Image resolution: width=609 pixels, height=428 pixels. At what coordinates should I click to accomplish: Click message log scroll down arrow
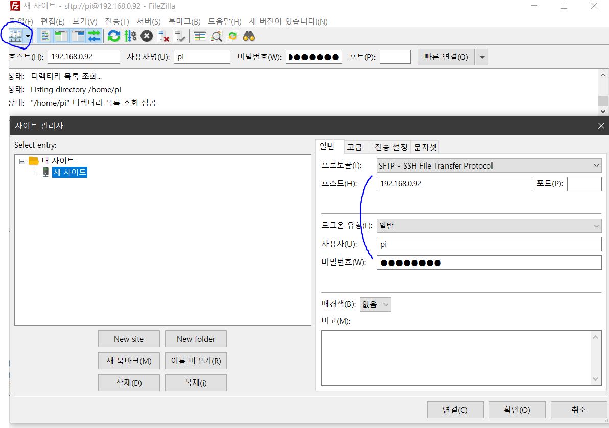603,111
